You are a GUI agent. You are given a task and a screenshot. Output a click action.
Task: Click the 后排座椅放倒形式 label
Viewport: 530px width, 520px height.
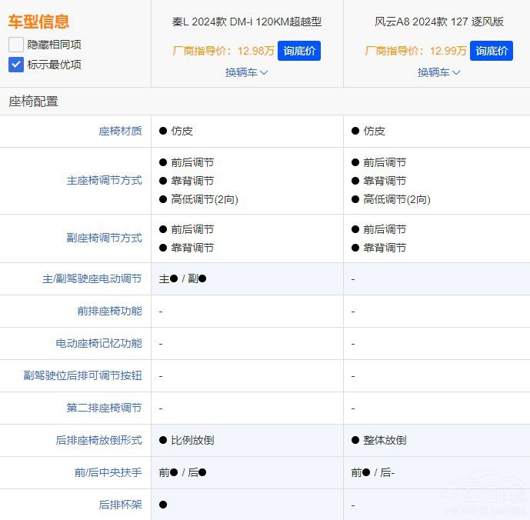coord(98,441)
